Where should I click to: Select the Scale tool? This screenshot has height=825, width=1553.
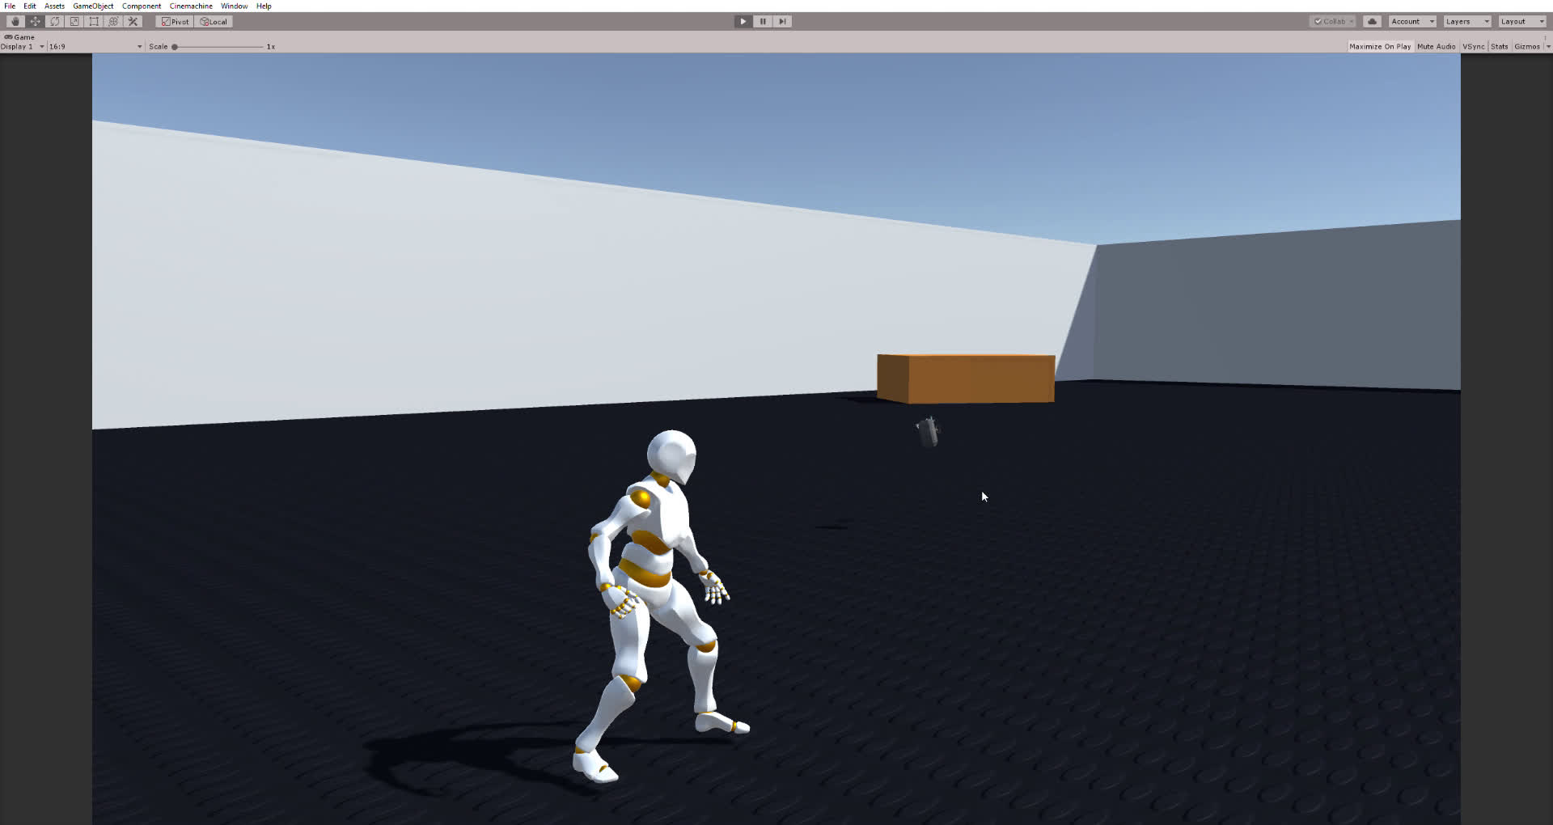pyautogui.click(x=74, y=22)
